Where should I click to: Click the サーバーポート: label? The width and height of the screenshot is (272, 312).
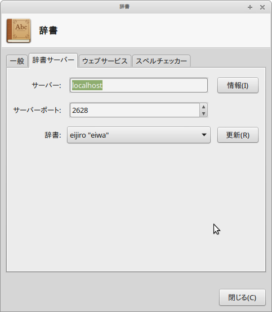click(37, 110)
